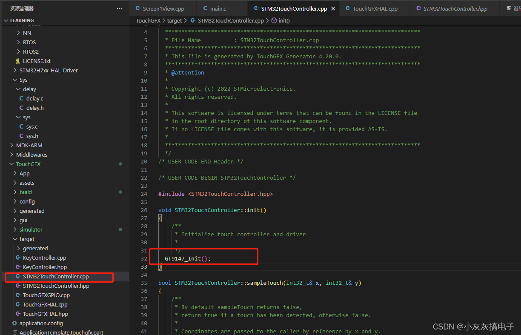Image resolution: width=521 pixels, height=335 pixels.
Task: Open TouchGFXGPIO.cpp file
Action: click(x=46, y=295)
